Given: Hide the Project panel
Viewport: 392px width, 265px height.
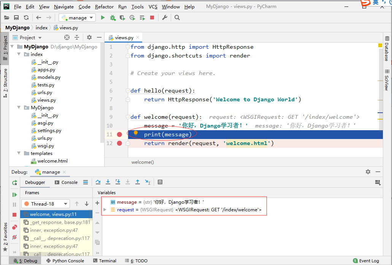Looking at the screenshot, I should point(99,38).
